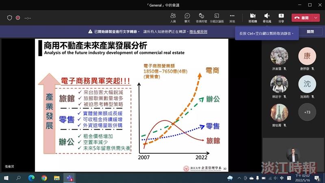Screen dimensions: 325x183
Task: Toggle the 中 input language indicator
Action: [282, 178]
